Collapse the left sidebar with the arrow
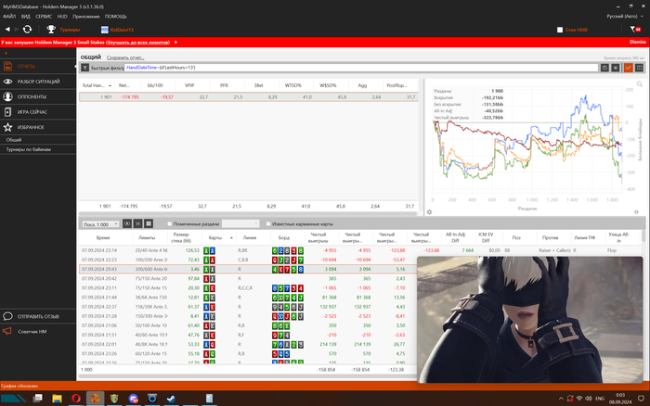 coord(6,54)
